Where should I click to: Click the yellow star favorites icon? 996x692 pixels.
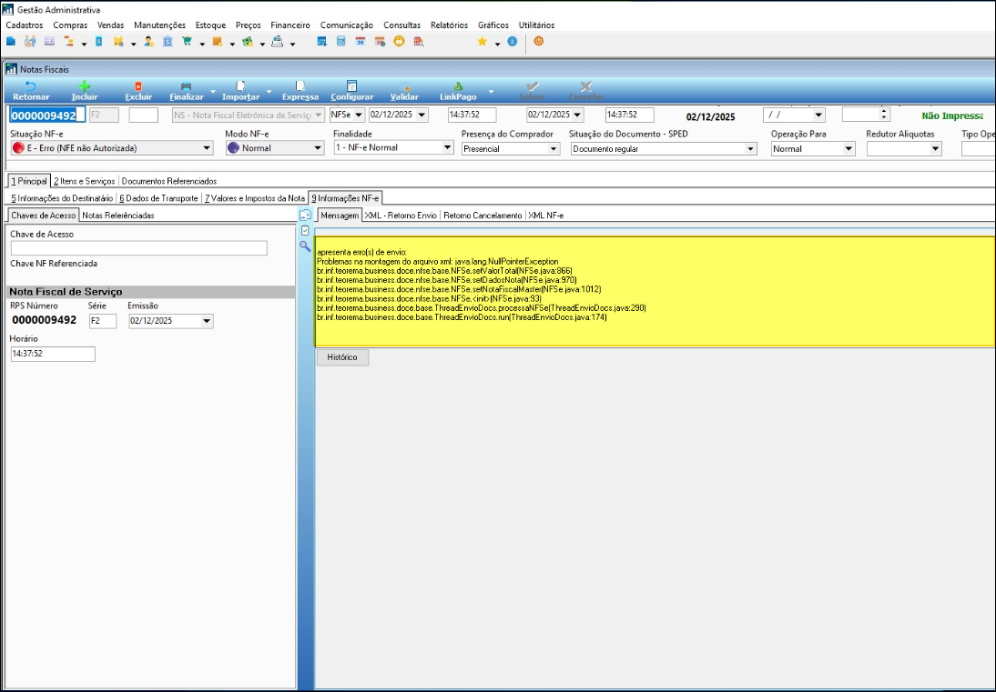[483, 42]
